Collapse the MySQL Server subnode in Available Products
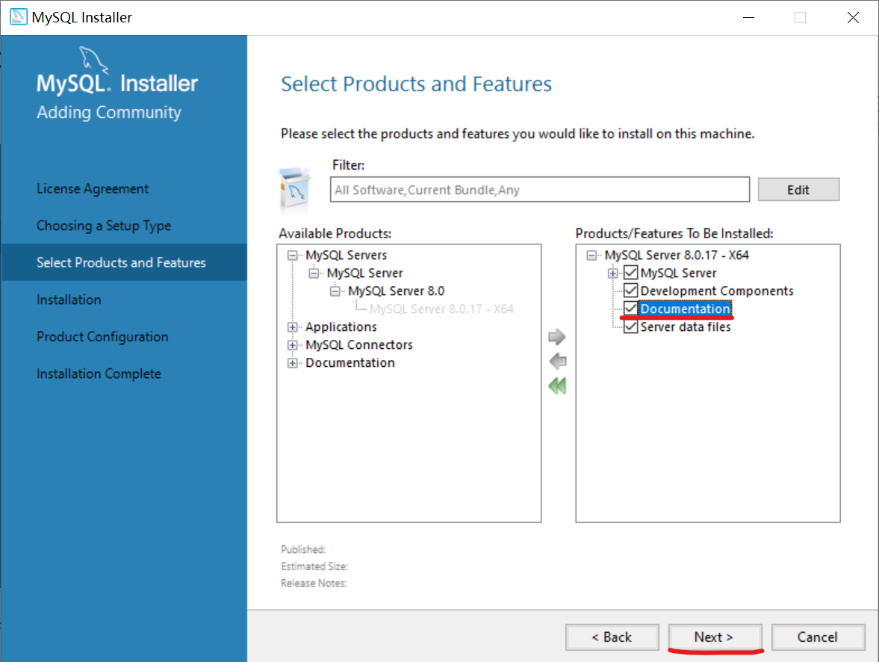 314,273
